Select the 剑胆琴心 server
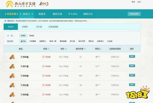 (x=43, y=41)
